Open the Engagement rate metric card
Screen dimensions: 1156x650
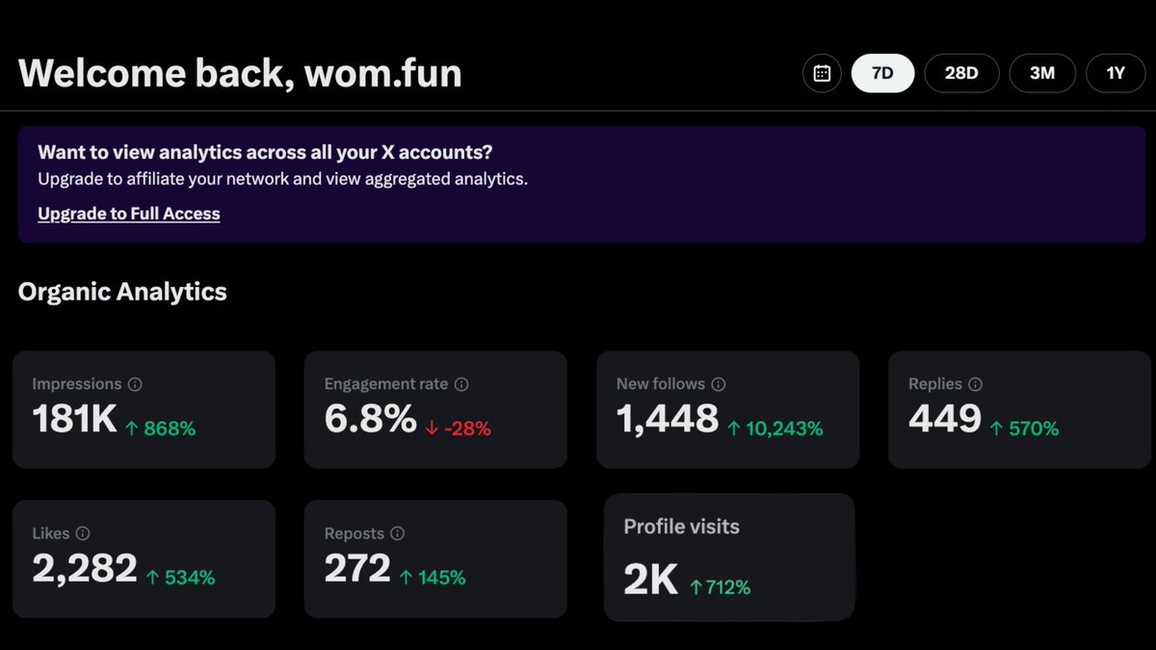[435, 409]
